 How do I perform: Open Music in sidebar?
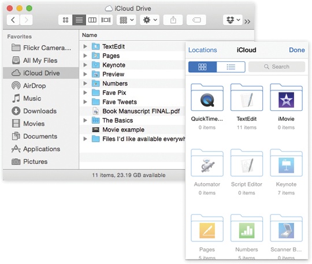coord(41,98)
